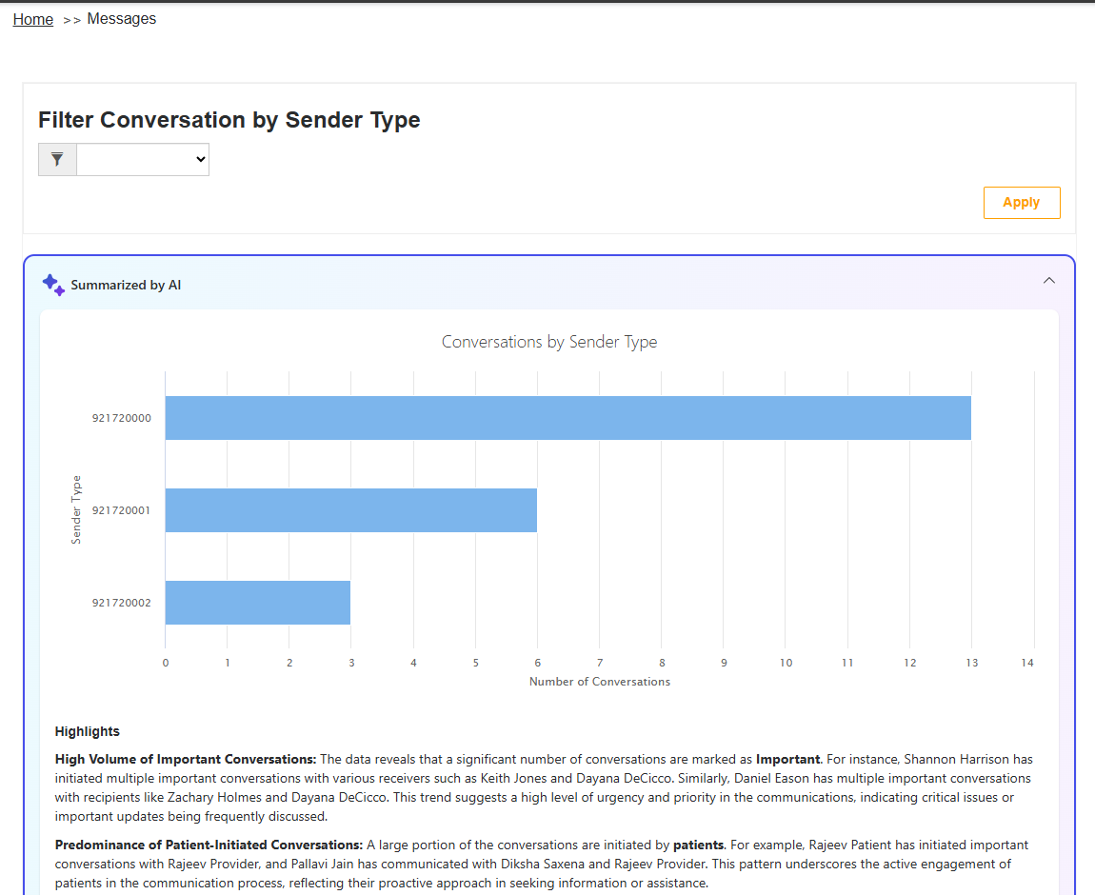Open the sender type dropdown
This screenshot has height=895, width=1095.
coord(143,160)
